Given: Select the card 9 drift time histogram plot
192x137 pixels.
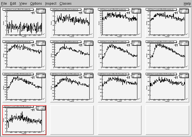Looking at the screenshot, I should (24, 88).
